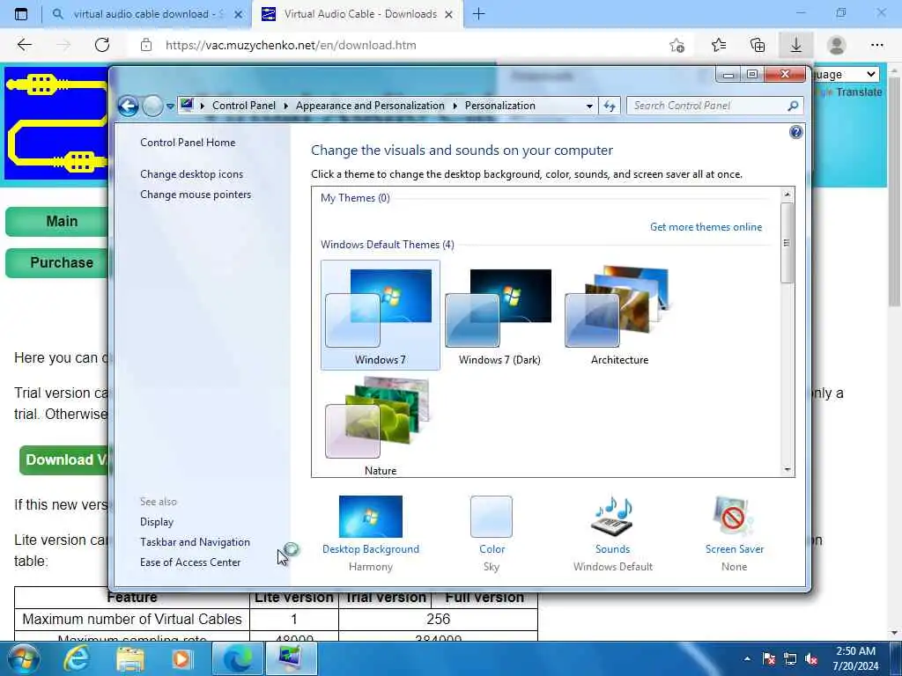The image size is (902, 676).
Task: Open a new browser tab
Action: point(478,14)
